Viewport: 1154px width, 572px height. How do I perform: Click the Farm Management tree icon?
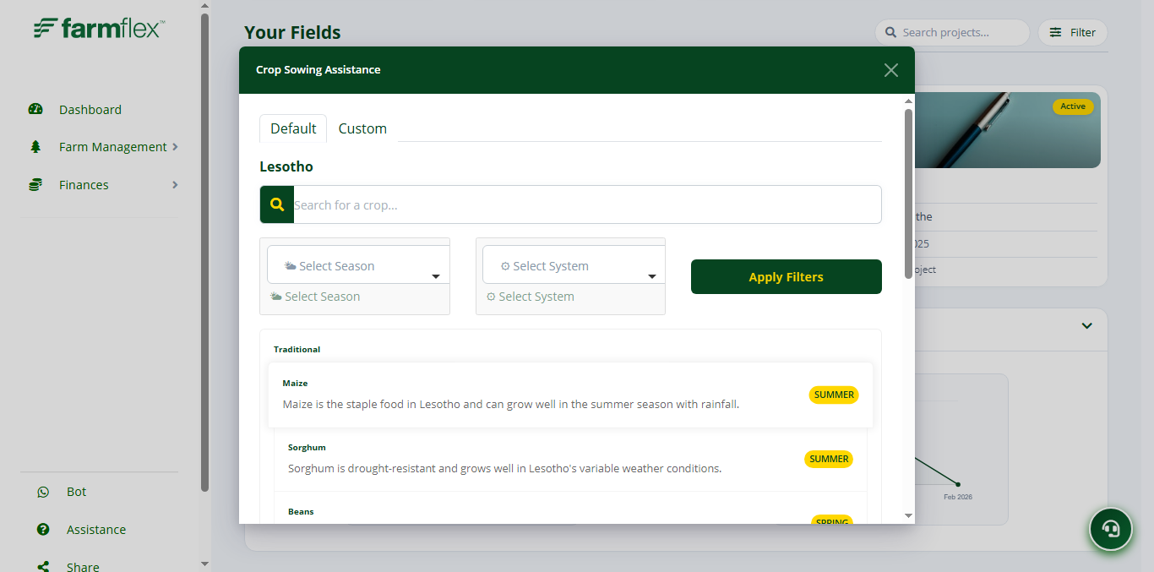pyautogui.click(x=35, y=147)
